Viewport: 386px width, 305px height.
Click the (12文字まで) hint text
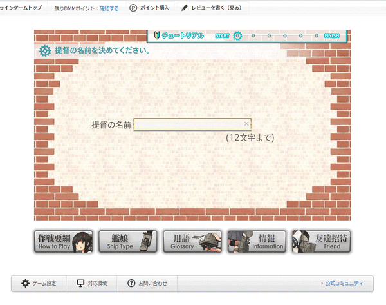(x=250, y=138)
